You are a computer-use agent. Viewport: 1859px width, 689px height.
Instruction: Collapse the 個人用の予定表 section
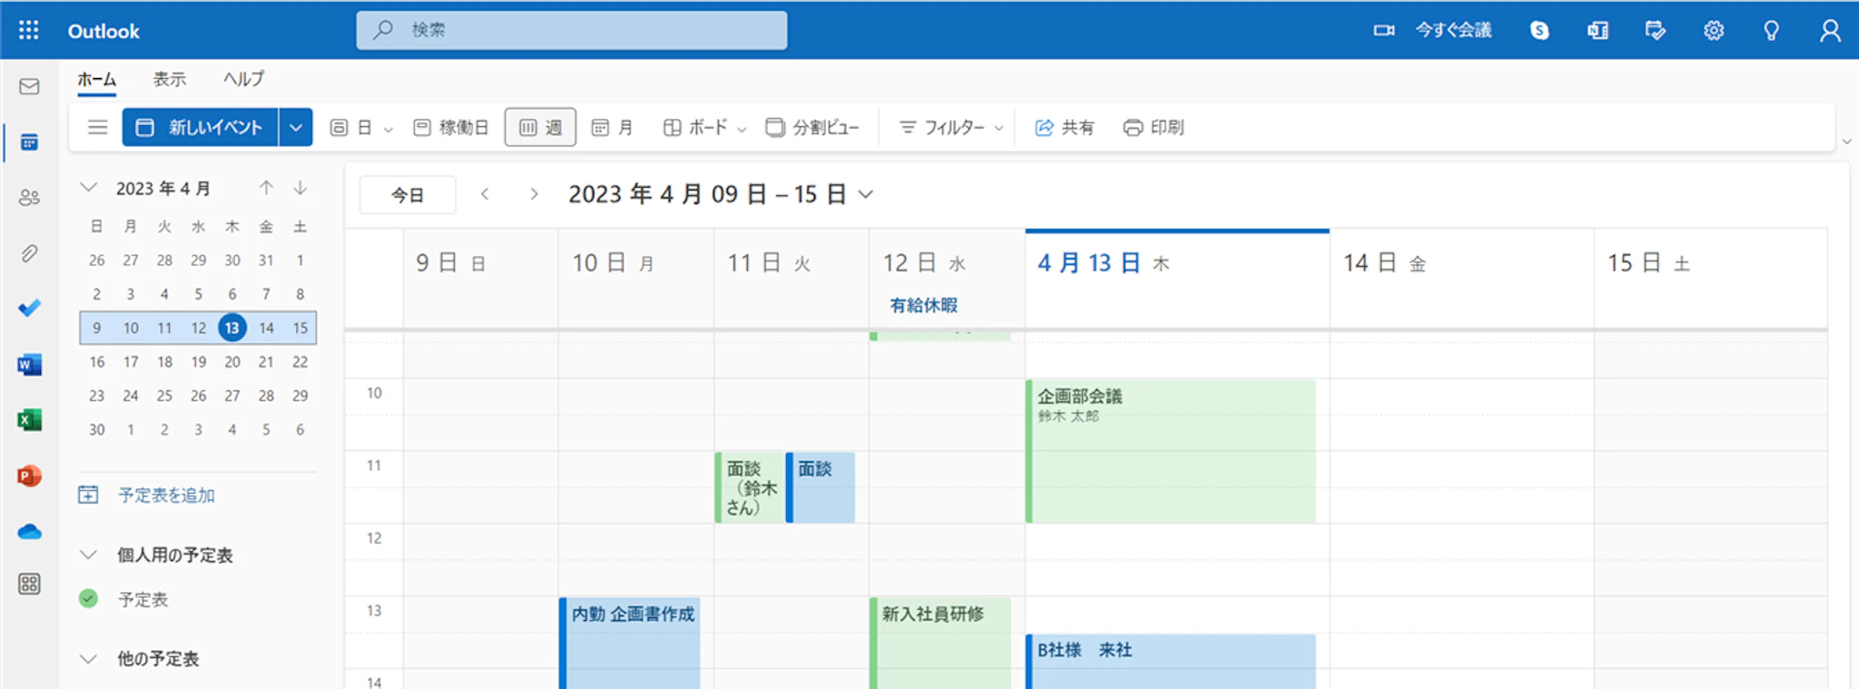pos(88,555)
